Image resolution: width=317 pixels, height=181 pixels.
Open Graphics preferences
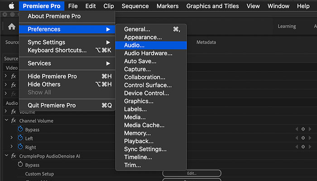(151, 101)
